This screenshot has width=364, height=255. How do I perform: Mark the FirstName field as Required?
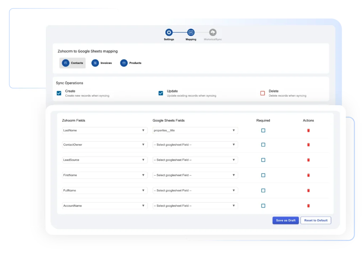[263, 175]
